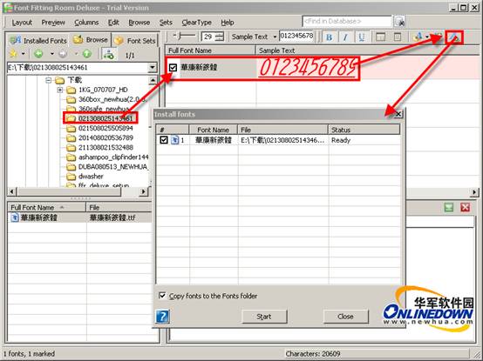Screen dimensions: 483x361
Task: Click the font icon in bottom-left file list
Action: 15,217
